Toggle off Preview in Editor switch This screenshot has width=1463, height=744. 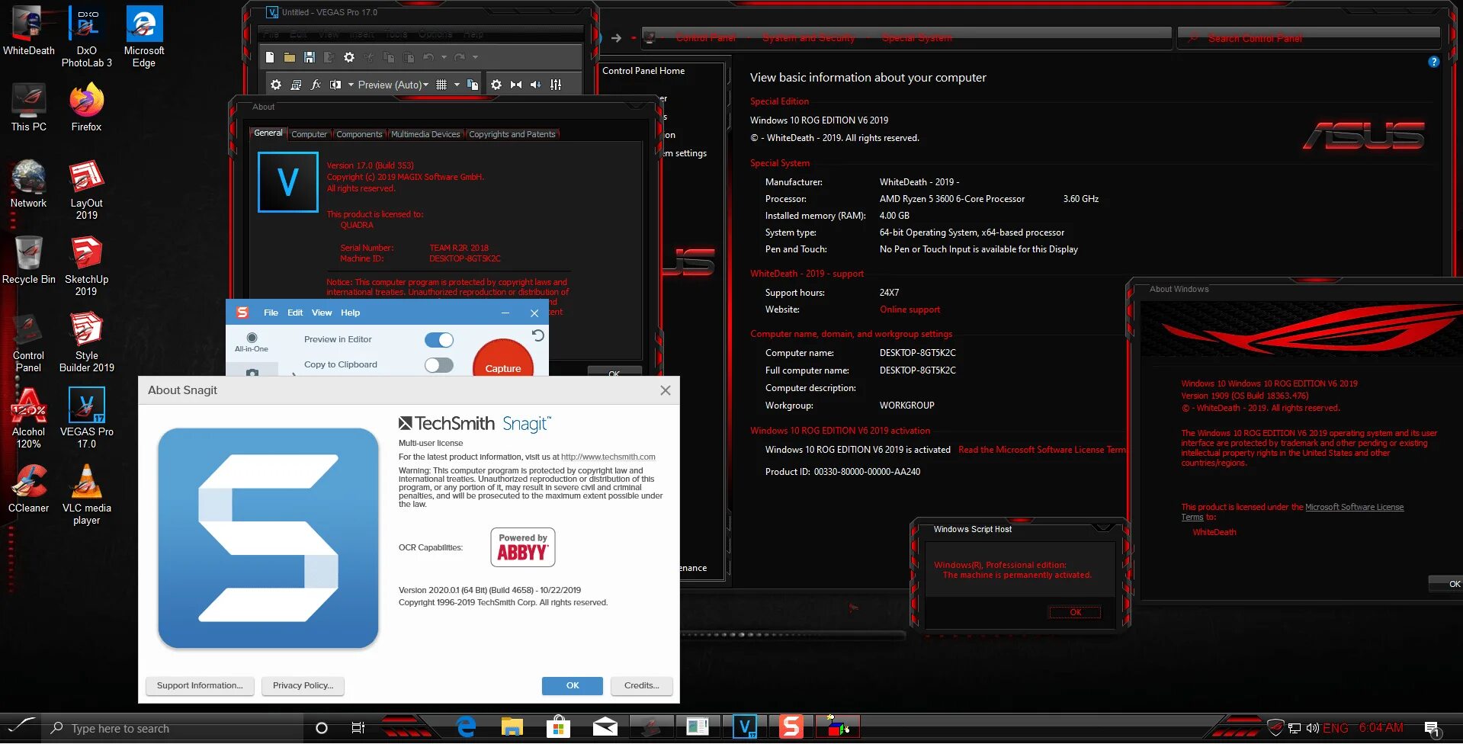tap(439, 340)
